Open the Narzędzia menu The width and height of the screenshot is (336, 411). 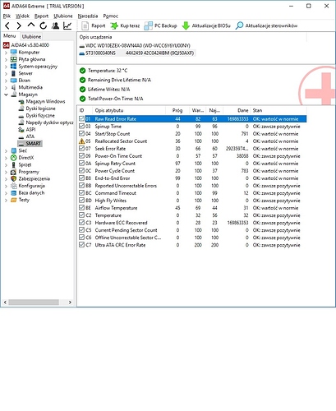click(88, 16)
